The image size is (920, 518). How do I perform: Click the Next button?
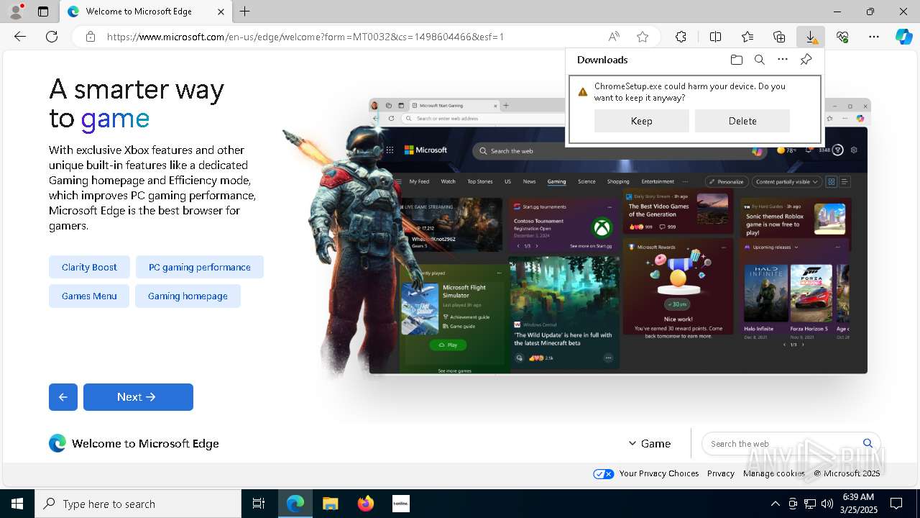pyautogui.click(x=138, y=397)
